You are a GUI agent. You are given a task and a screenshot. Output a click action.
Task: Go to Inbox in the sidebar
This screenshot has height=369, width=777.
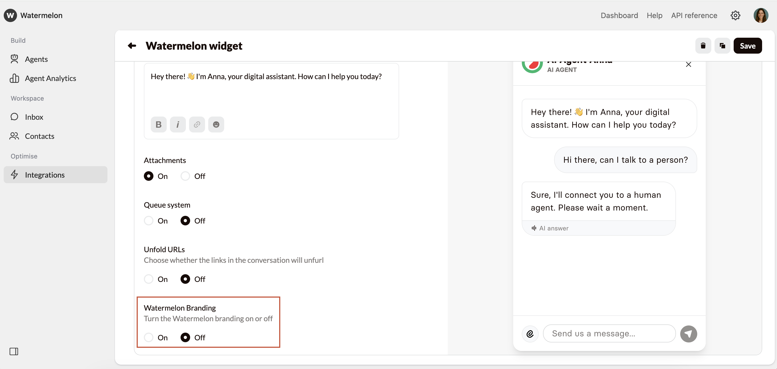(34, 117)
